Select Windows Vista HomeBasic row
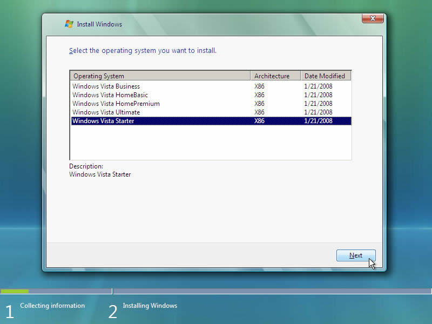The height and width of the screenshot is (324, 432). 211,95
